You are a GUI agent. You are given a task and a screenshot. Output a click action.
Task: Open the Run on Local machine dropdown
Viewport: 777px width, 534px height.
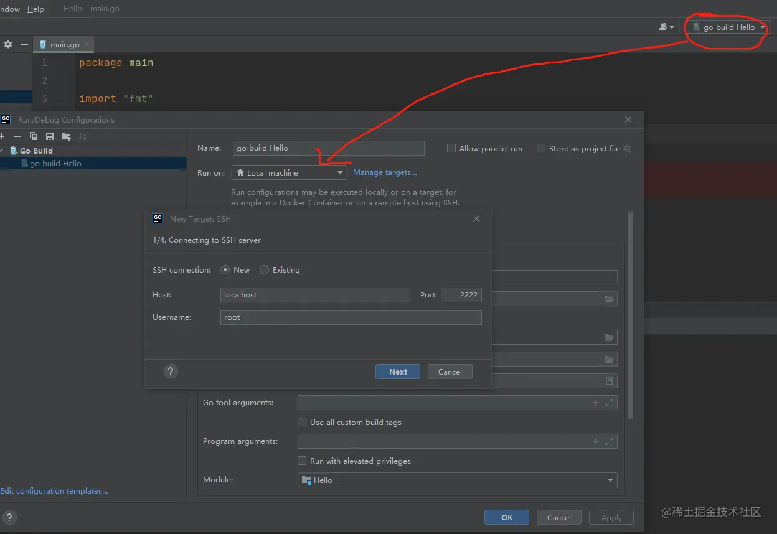point(289,172)
